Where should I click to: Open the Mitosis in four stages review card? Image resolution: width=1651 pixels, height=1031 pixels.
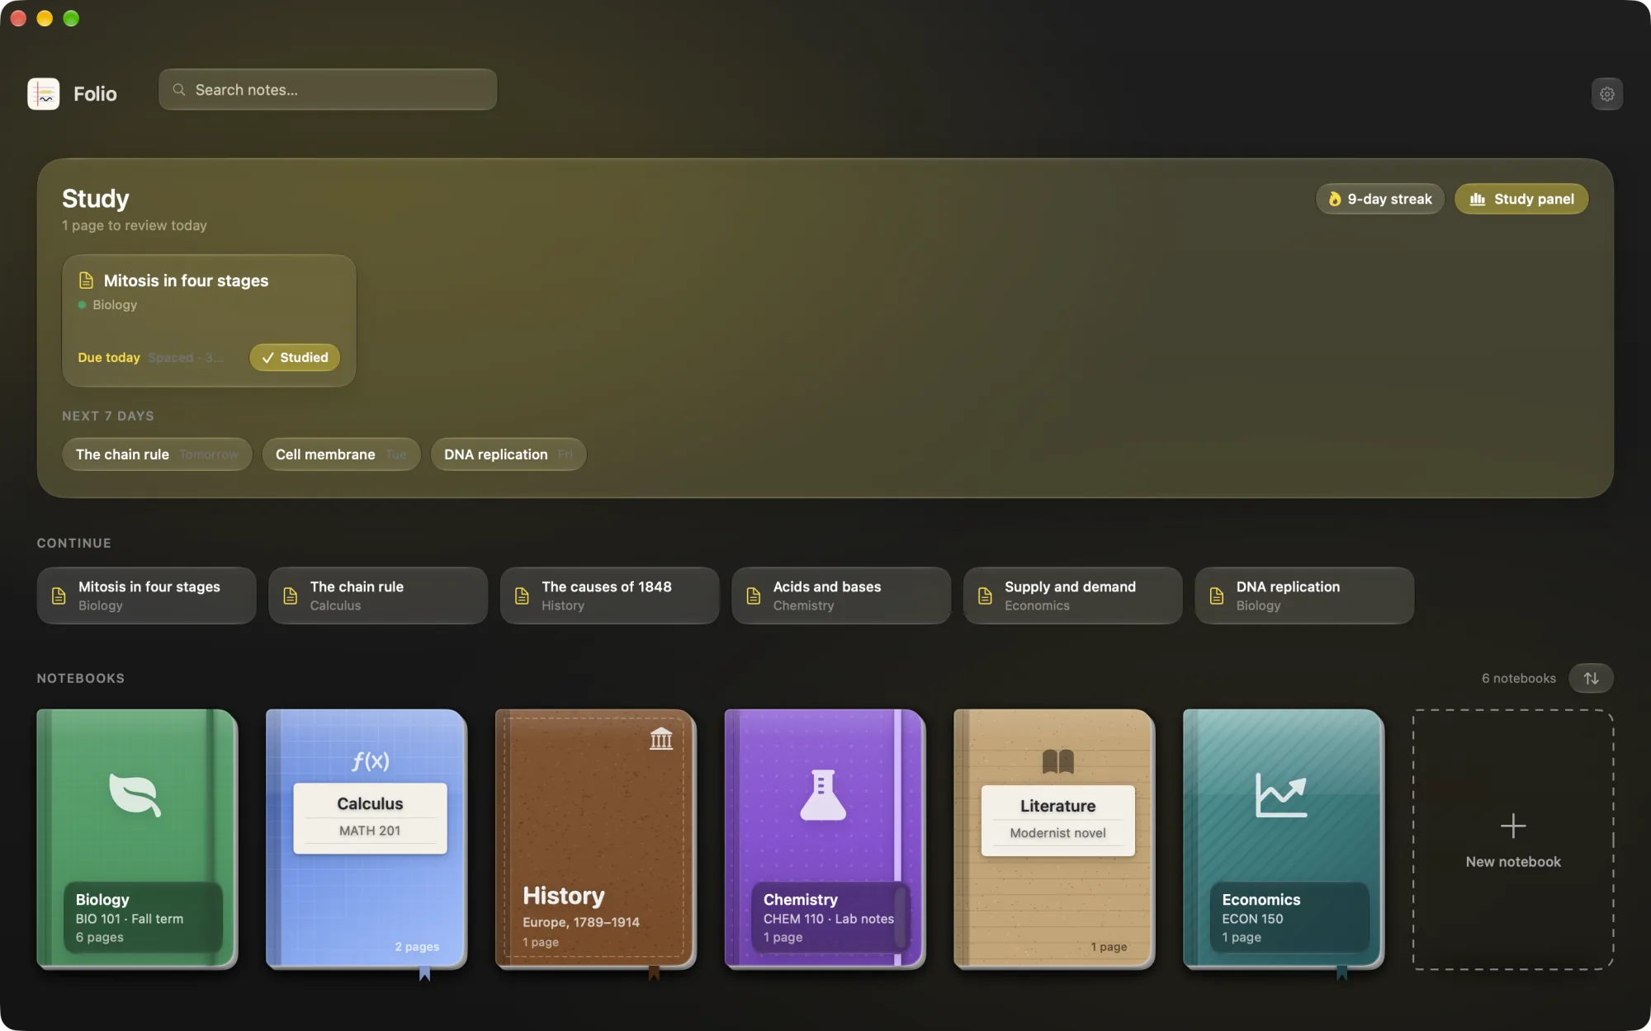(x=209, y=321)
